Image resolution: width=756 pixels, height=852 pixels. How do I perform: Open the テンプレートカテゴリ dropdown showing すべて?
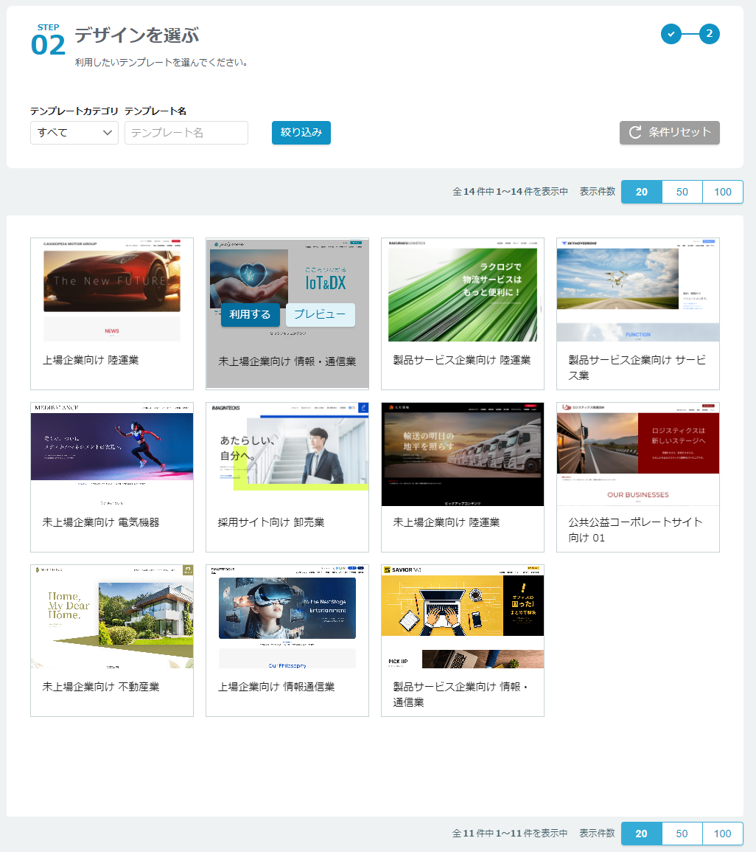74,133
